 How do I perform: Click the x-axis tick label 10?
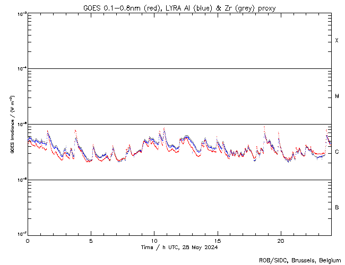[x=154, y=240]
